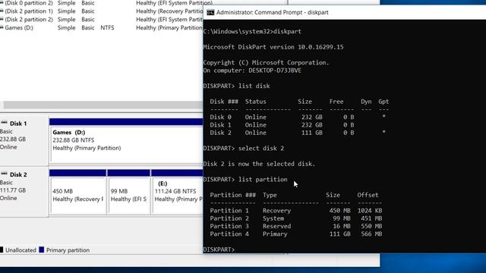Click the Primary partition legend blue swatch
This screenshot has height=273, width=486.
point(42,249)
